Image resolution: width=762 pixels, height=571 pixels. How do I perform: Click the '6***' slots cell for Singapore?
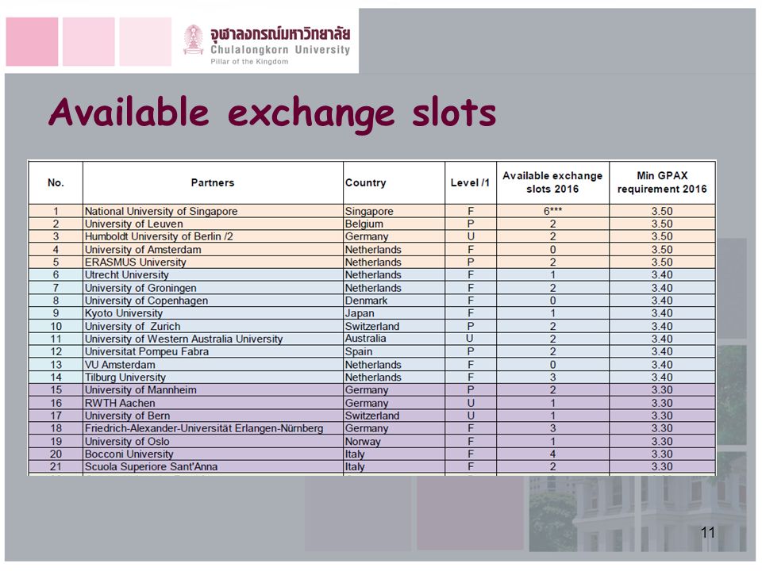pyautogui.click(x=552, y=211)
